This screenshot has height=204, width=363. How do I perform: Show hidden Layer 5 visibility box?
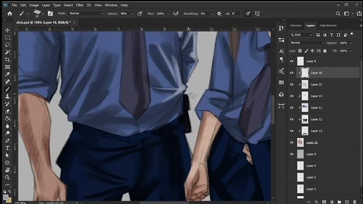point(292,166)
